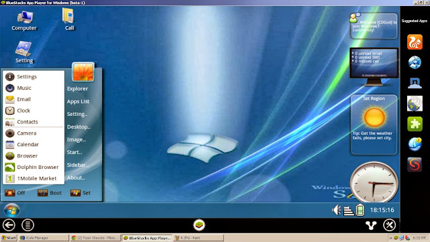Click the signal bars icon
The image size is (430, 242).
click(x=349, y=210)
